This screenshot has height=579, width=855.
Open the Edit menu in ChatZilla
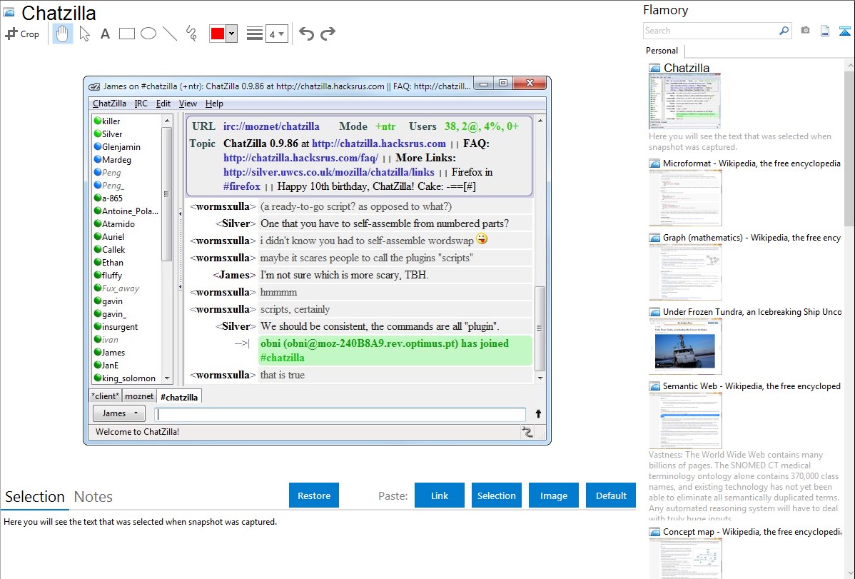163,104
